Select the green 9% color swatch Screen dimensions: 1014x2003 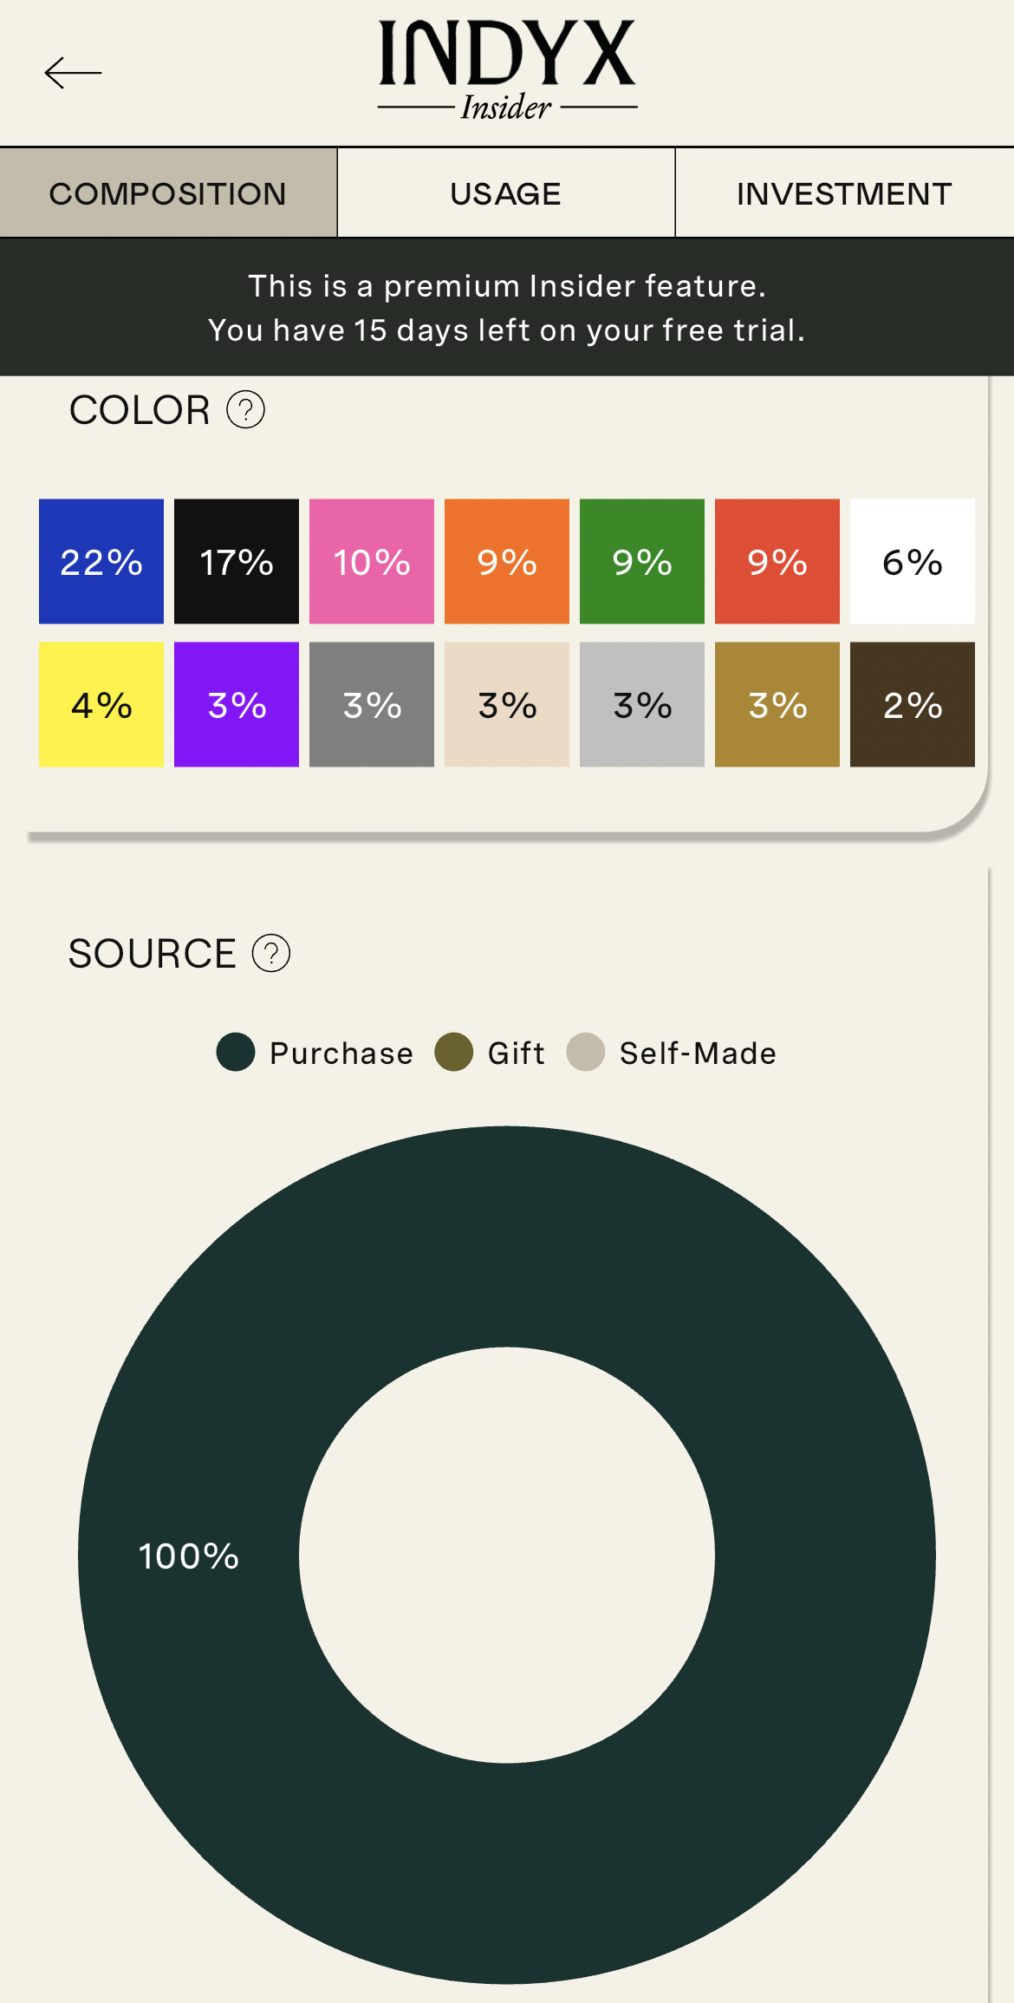coord(642,561)
